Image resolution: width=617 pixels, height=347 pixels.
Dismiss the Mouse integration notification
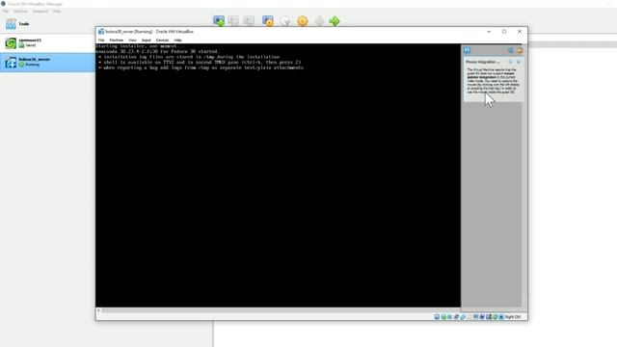(519, 62)
